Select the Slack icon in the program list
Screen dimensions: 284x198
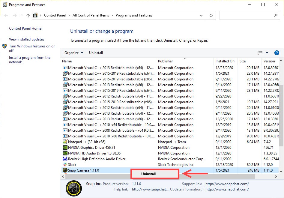[x=65, y=164]
